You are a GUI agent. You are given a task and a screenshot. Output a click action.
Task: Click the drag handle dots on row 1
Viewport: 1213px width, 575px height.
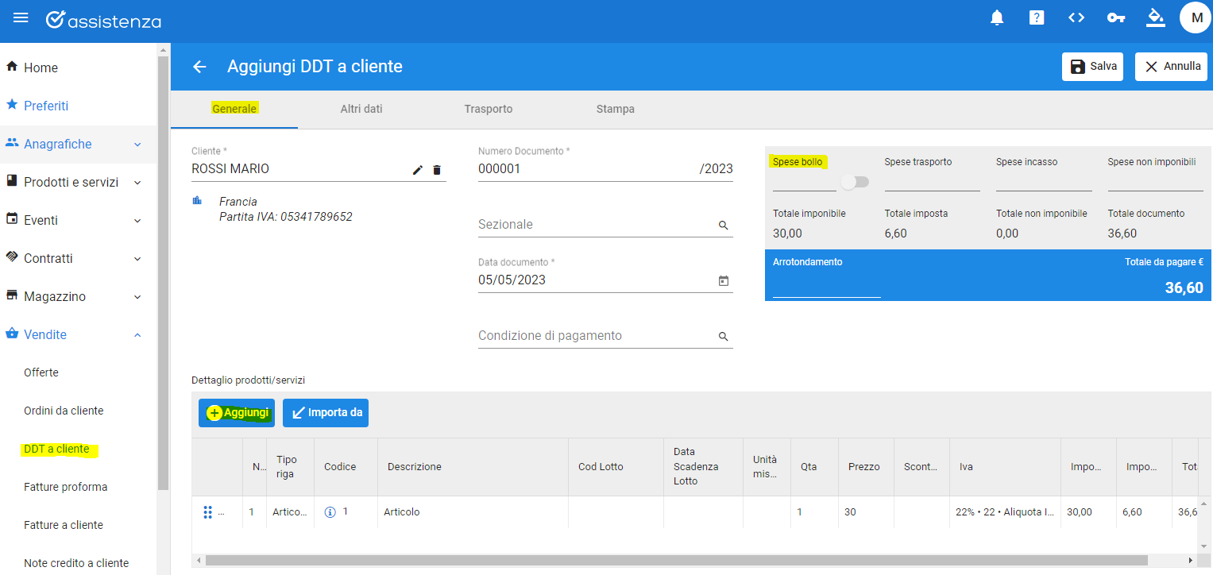point(207,512)
